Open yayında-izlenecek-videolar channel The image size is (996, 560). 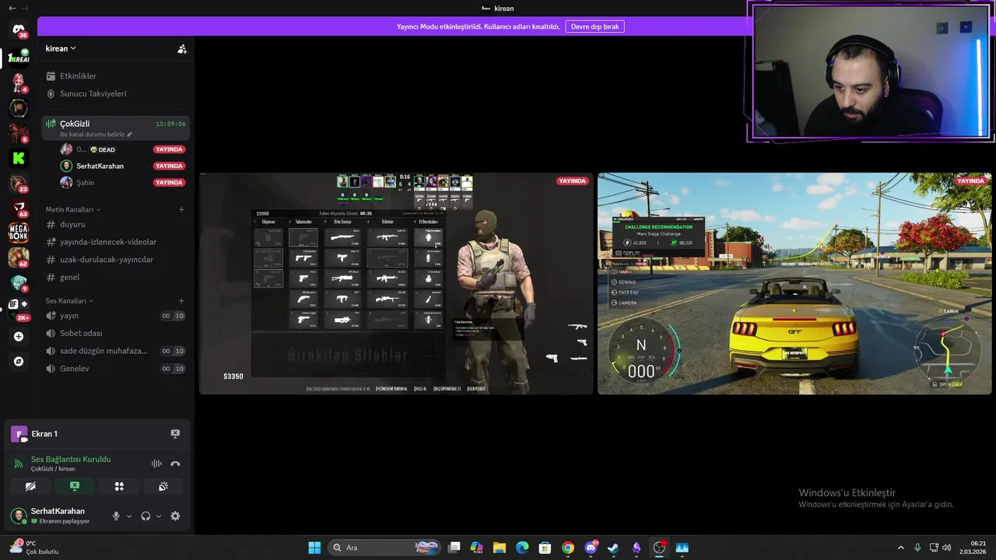tap(115, 242)
